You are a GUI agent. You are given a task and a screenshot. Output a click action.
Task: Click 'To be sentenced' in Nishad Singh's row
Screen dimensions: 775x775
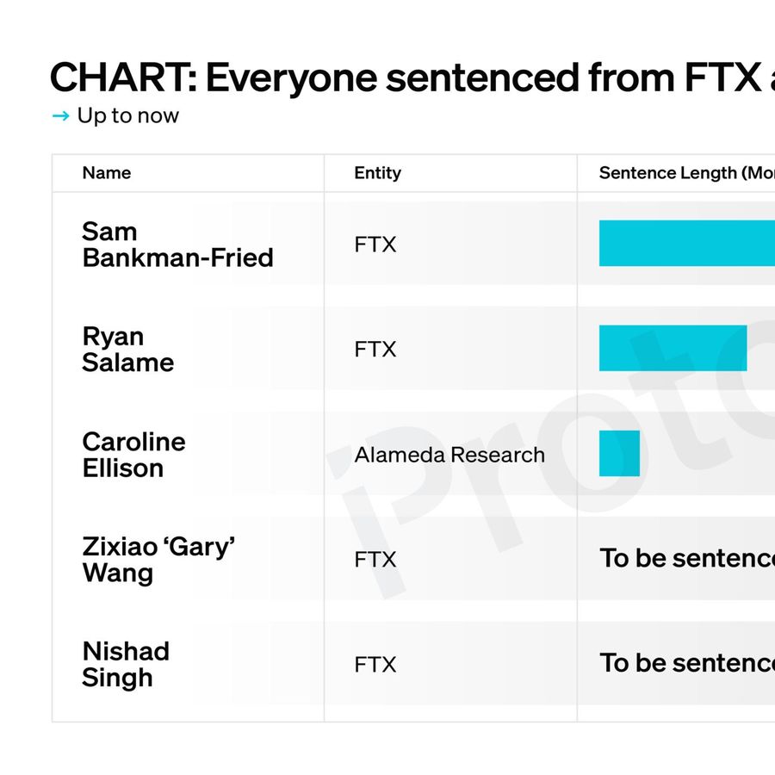[x=686, y=663]
